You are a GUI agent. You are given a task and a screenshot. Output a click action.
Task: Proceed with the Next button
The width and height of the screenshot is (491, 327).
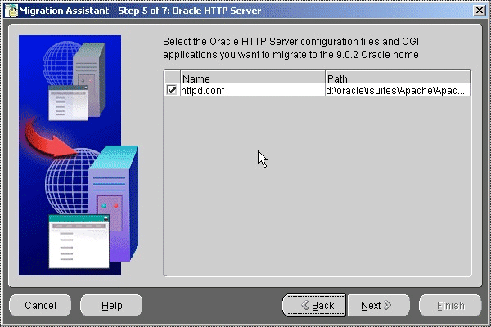click(x=379, y=306)
